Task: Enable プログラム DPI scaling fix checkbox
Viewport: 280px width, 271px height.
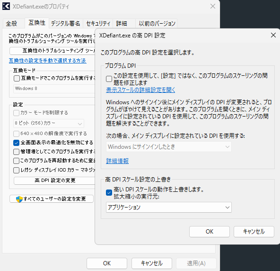Action: tap(109, 79)
